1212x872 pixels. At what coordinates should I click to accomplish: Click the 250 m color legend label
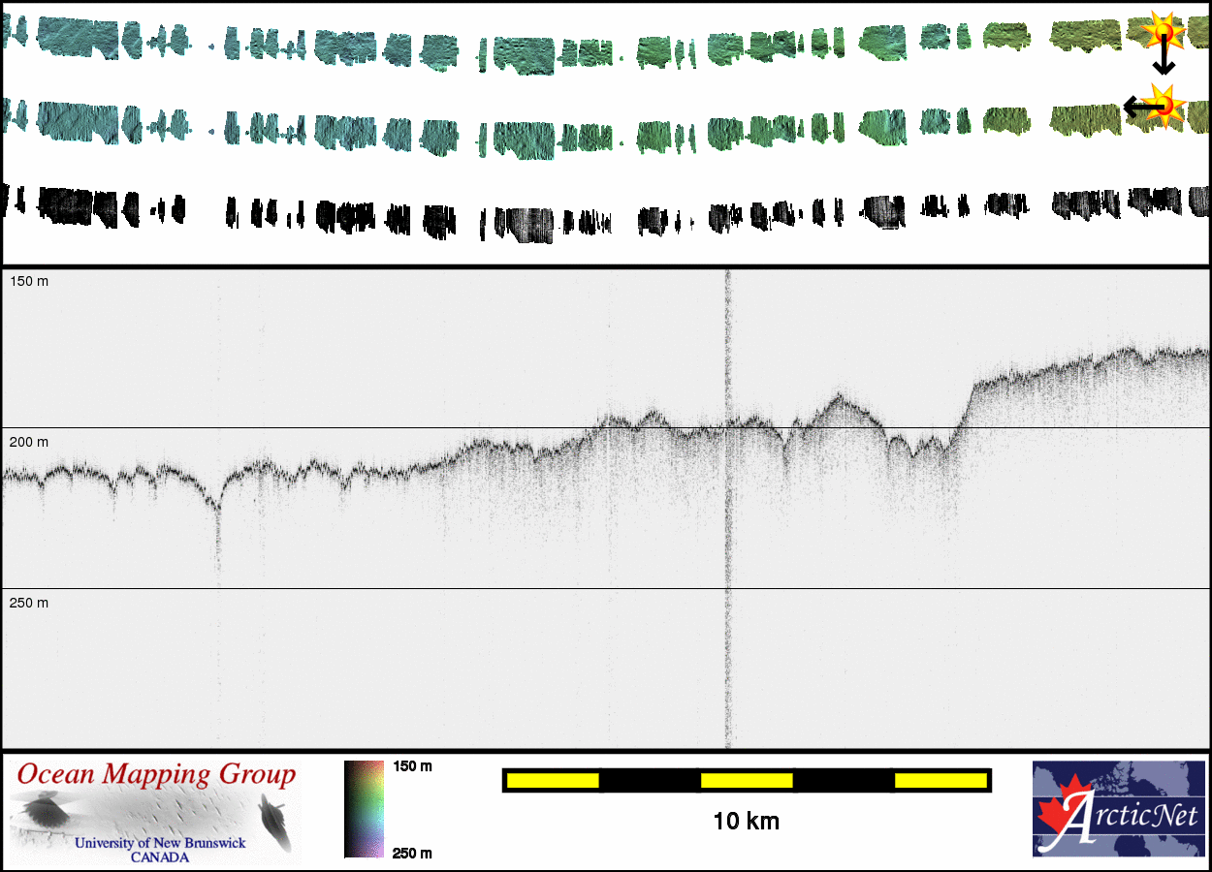412,853
